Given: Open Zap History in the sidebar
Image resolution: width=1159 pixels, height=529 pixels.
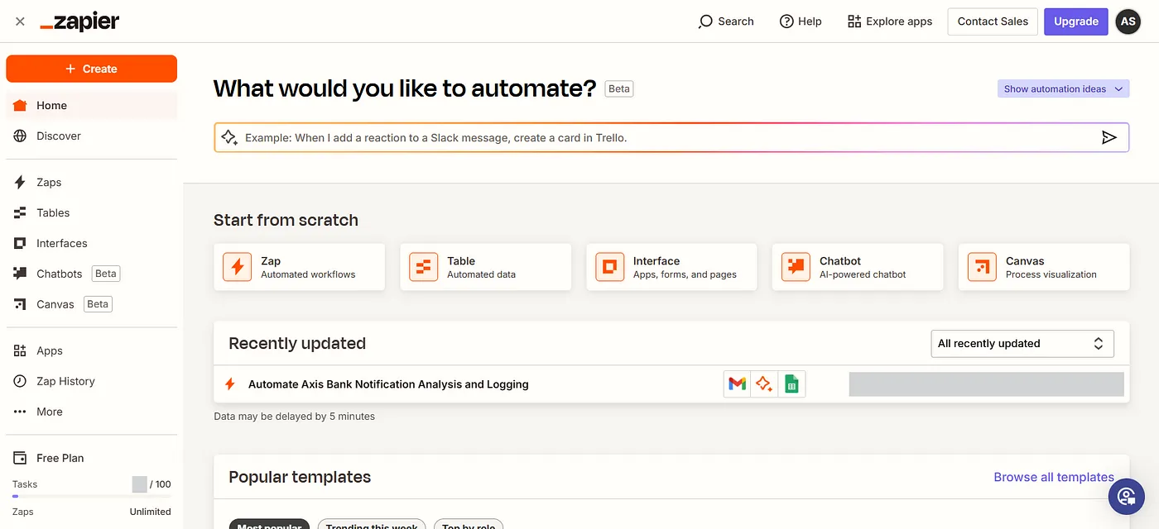Looking at the screenshot, I should [x=91, y=381].
